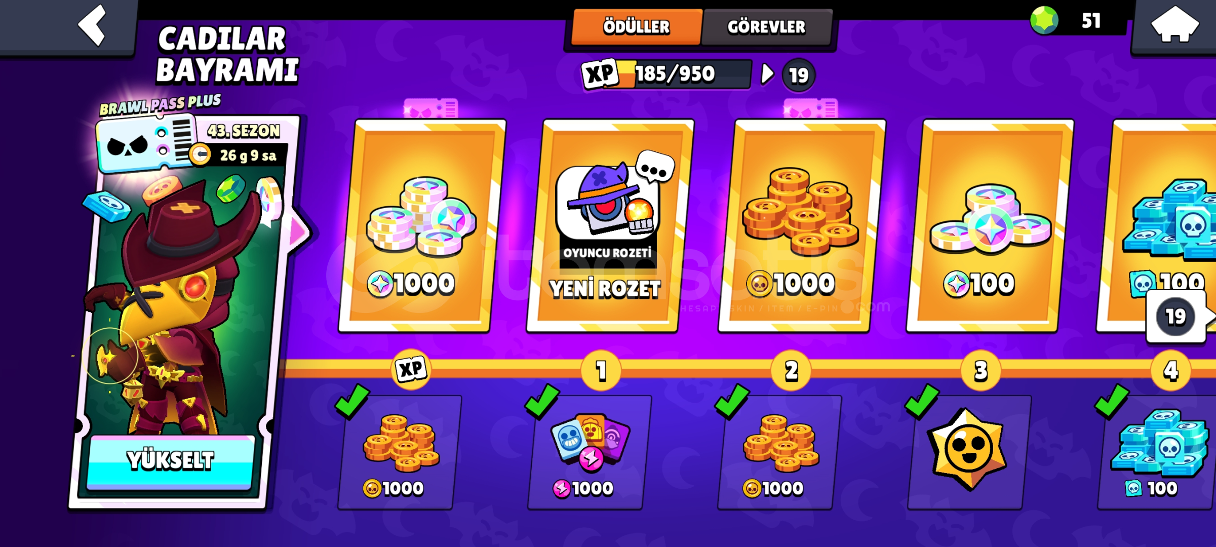The width and height of the screenshot is (1216, 547).
Task: Click the arrow next to XP progress bar
Action: [767, 74]
